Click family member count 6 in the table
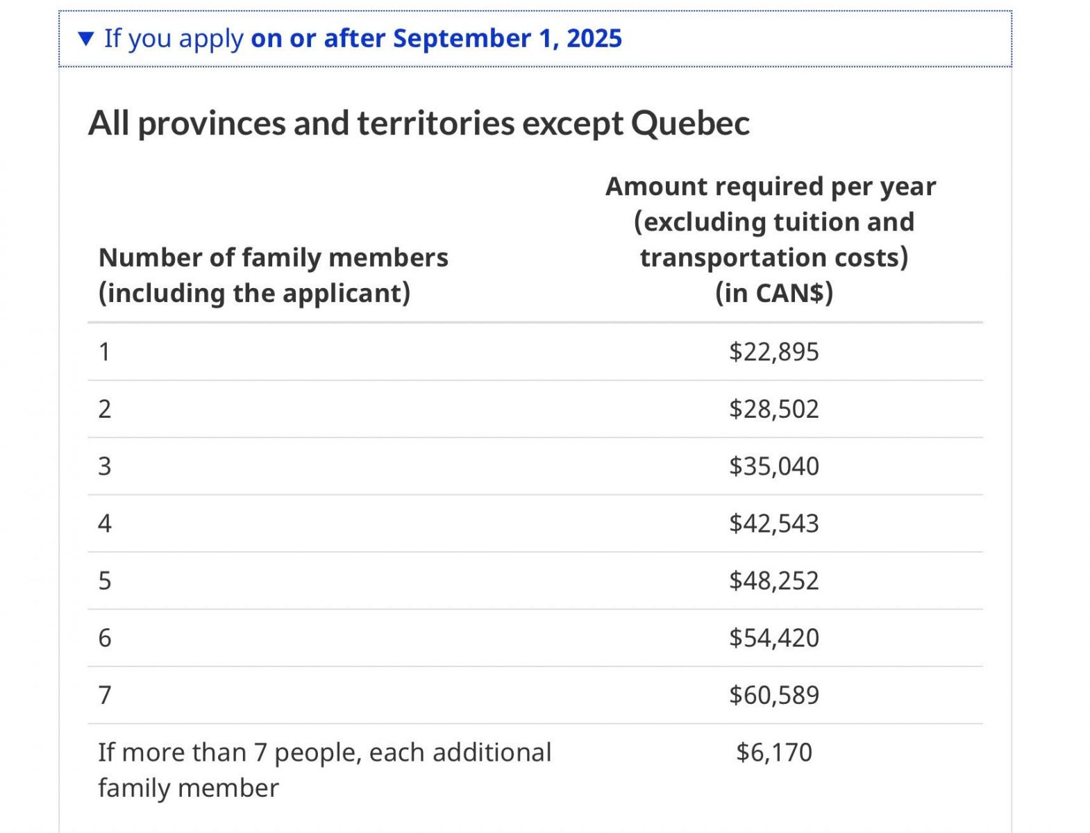 (105, 638)
